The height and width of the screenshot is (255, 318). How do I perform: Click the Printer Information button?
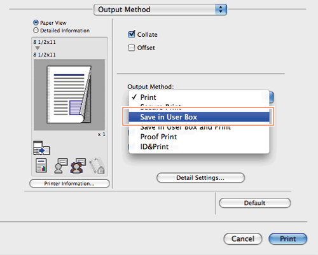click(x=69, y=184)
